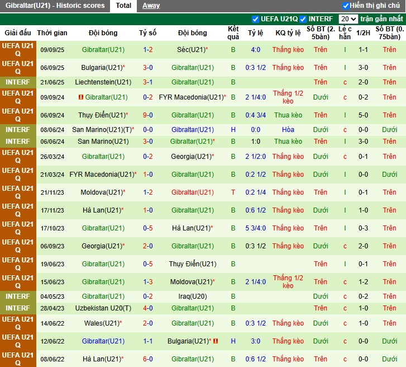This screenshot has width=406, height=367.
Task: Click the 9-0 score of Thụy Điển match
Action: [x=148, y=115]
